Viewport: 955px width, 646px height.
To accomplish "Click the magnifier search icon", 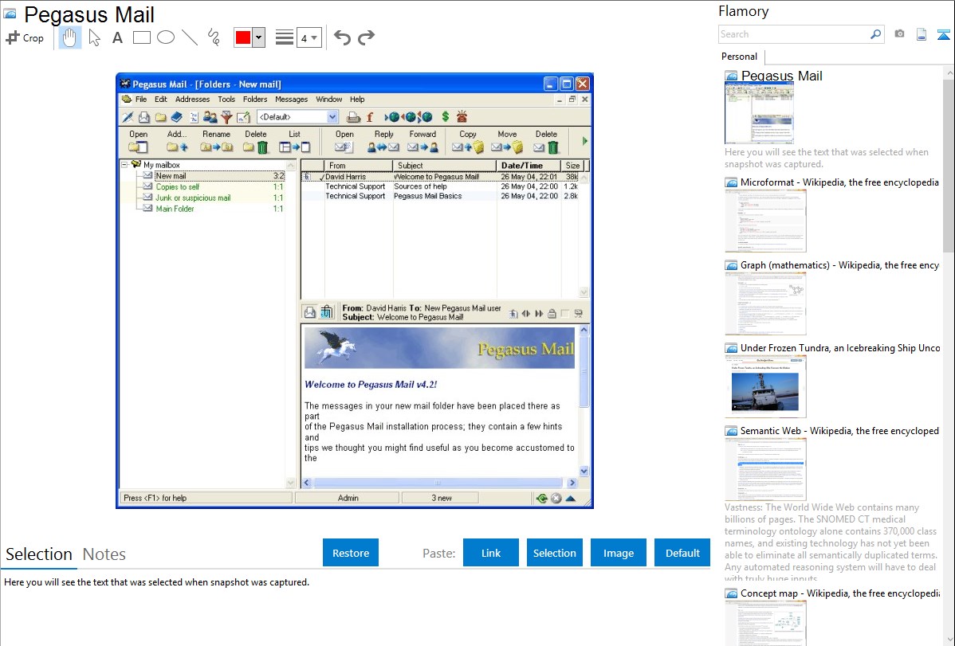I will pyautogui.click(x=876, y=34).
